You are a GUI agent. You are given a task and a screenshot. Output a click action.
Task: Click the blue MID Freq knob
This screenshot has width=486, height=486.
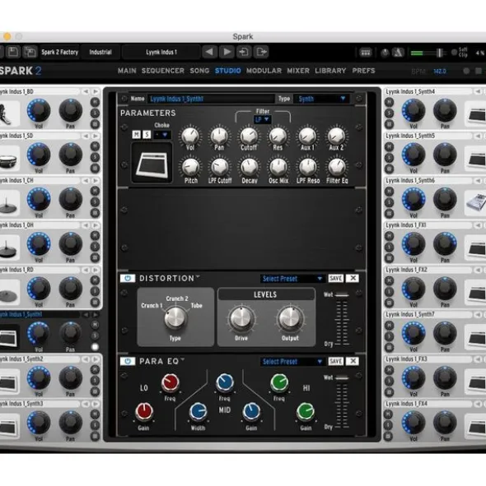pyautogui.click(x=225, y=382)
